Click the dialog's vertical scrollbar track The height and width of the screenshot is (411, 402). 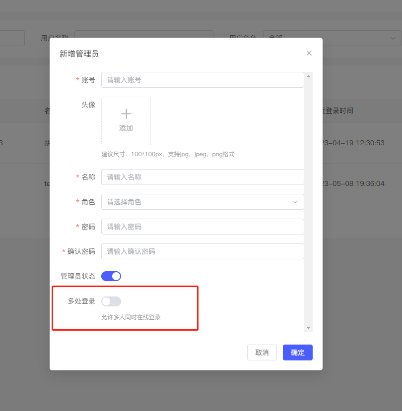point(309,198)
